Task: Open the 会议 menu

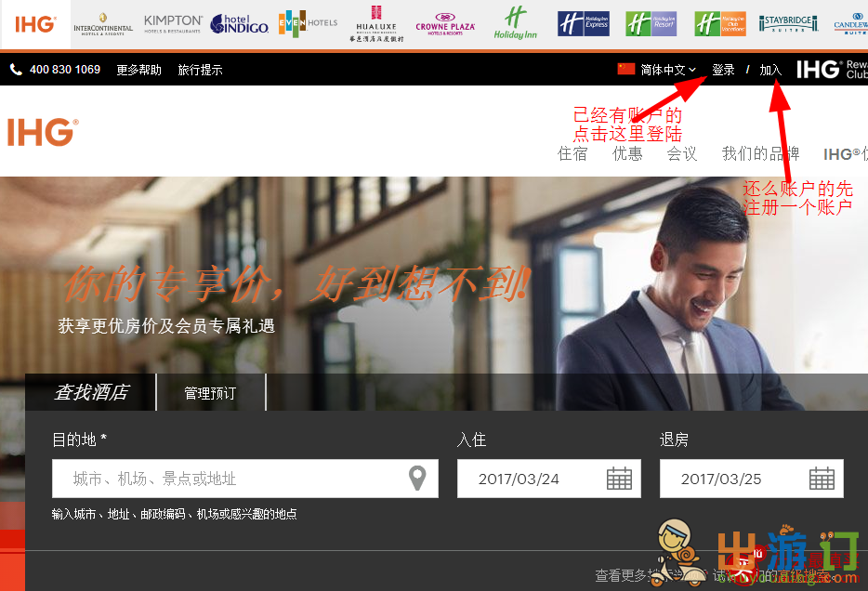Action: (x=682, y=153)
